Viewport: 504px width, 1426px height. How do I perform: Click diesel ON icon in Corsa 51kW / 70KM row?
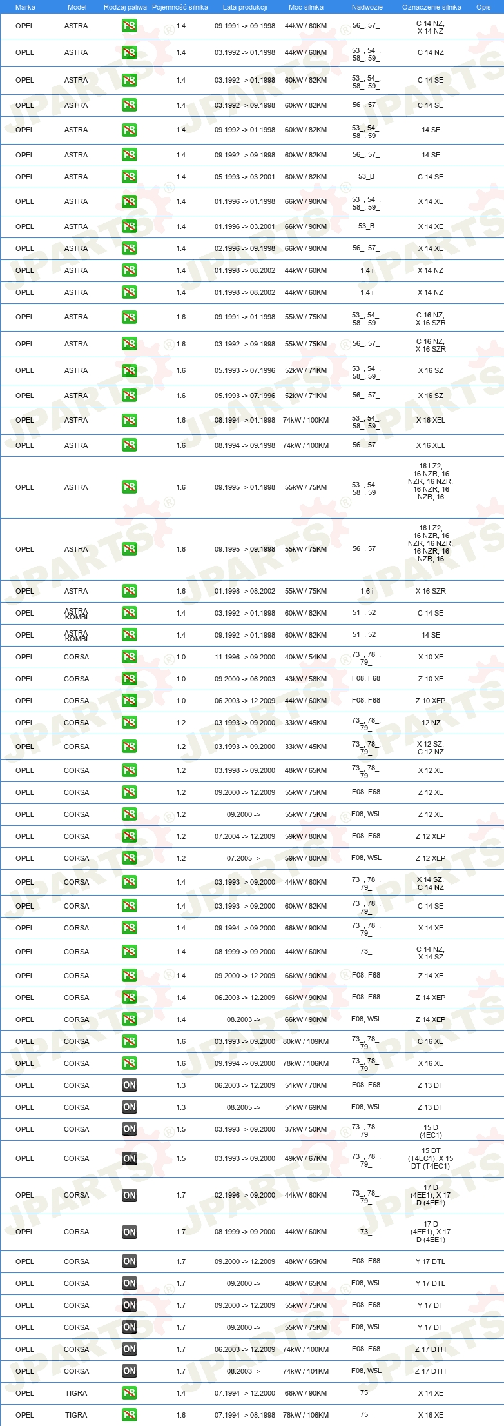coord(130,1085)
